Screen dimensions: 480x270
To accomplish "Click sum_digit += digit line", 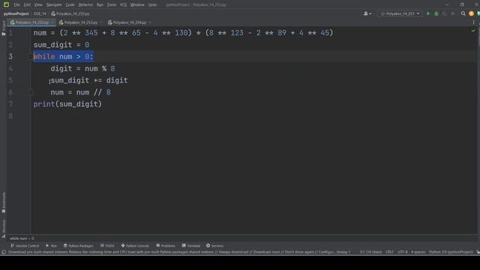I will [x=89, y=80].
